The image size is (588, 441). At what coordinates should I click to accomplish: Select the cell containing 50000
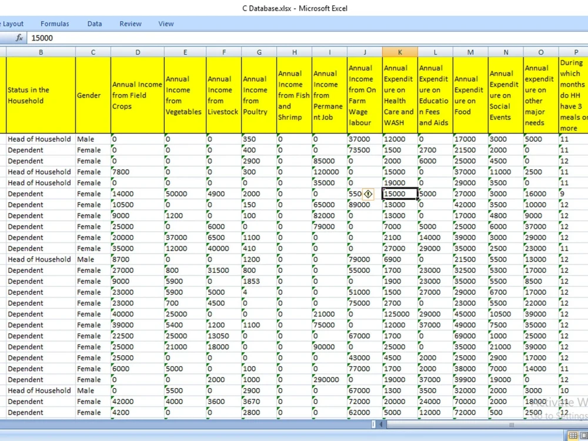click(185, 194)
